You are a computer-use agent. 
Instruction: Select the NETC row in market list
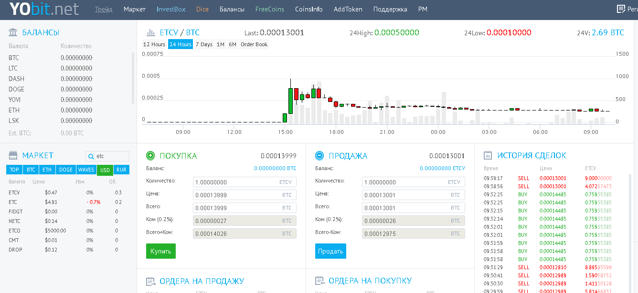pyautogui.click(x=68, y=221)
